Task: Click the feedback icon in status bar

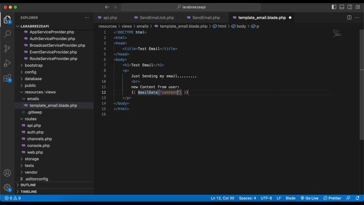Action: [x=349, y=198]
